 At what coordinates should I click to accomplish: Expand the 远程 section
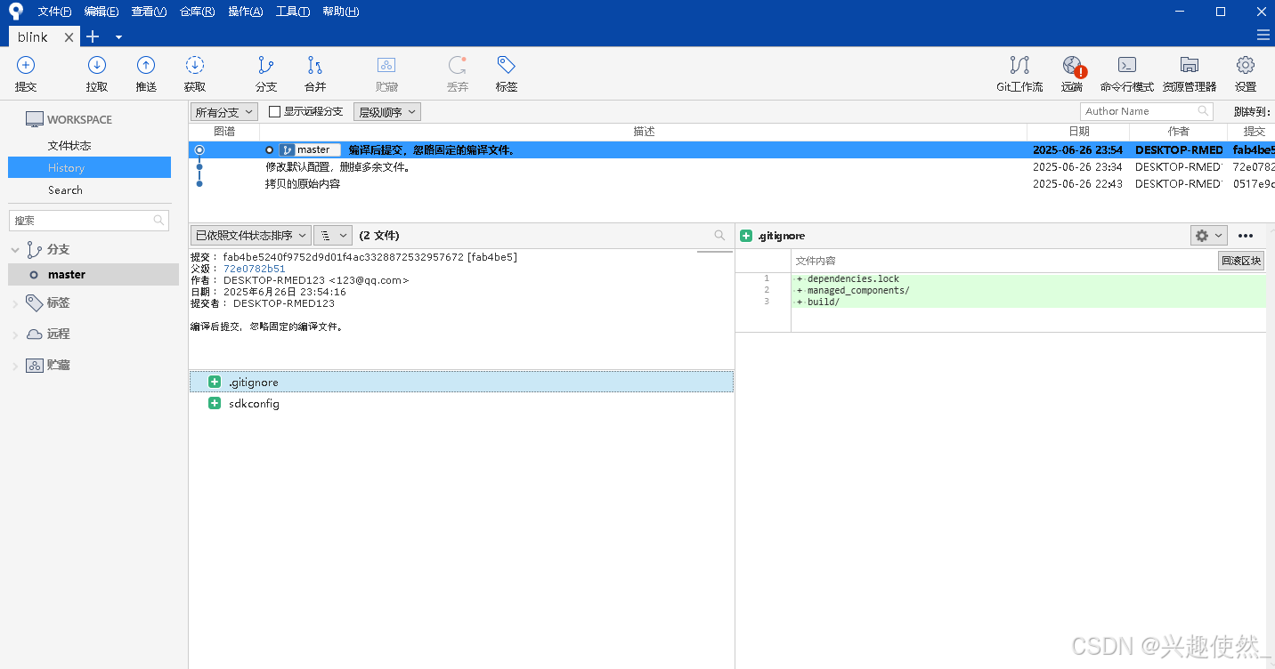coord(15,334)
